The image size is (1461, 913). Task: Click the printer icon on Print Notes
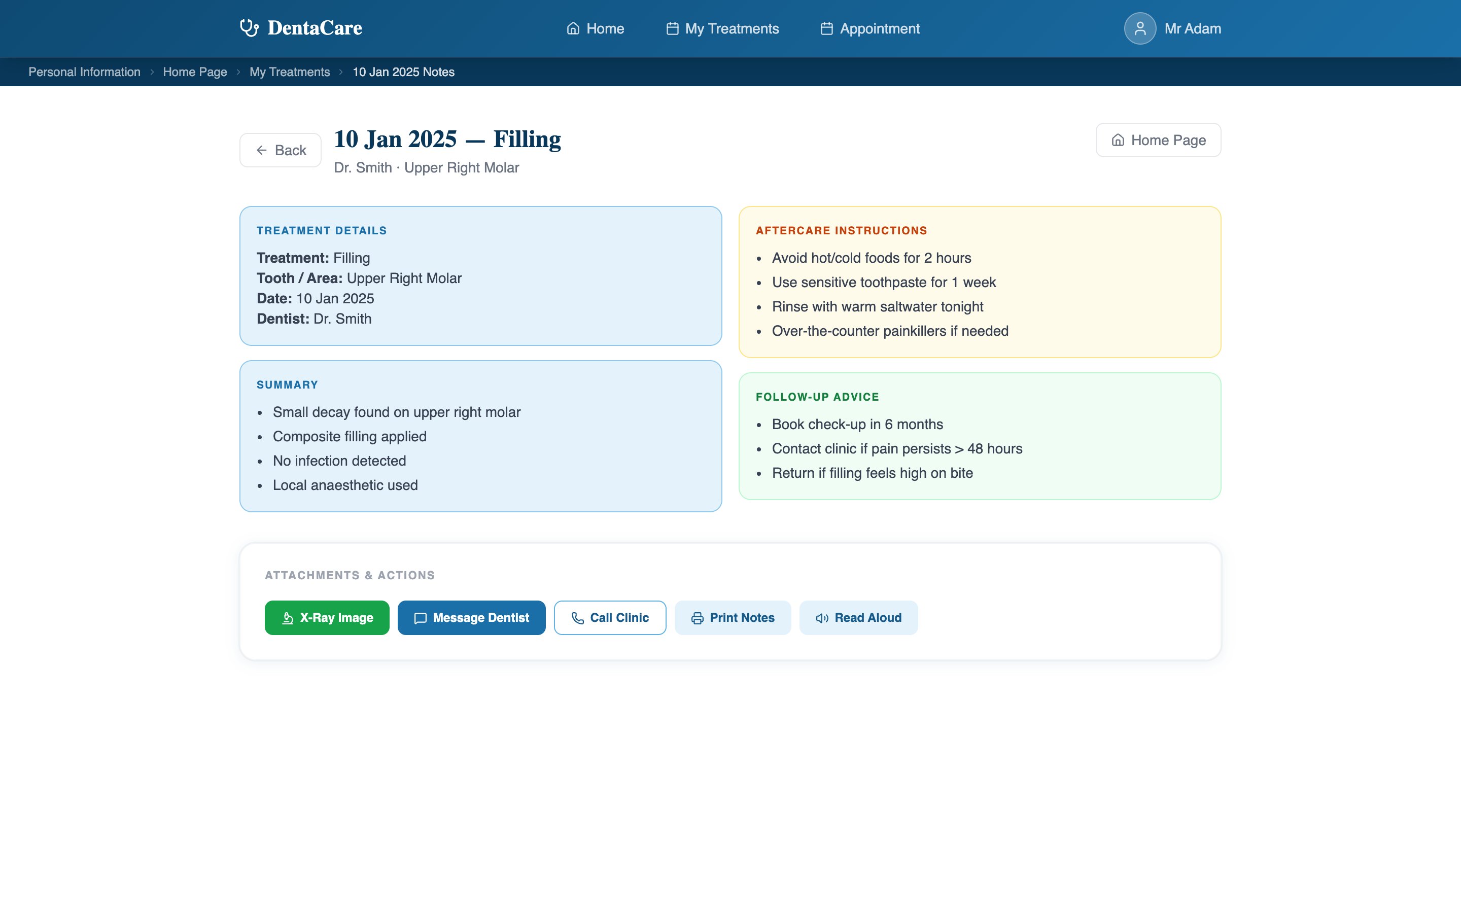tap(698, 618)
